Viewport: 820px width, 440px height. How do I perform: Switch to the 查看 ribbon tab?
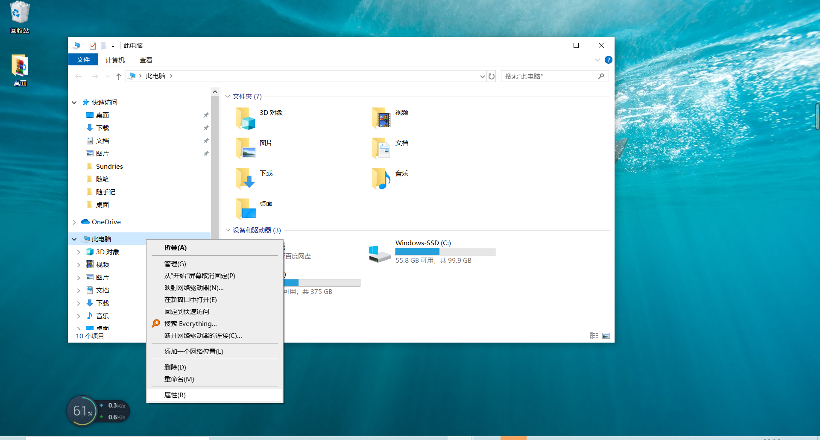[x=146, y=59]
